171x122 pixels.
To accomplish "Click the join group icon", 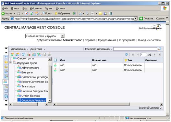I will pyautogui.click(x=39, y=54).
